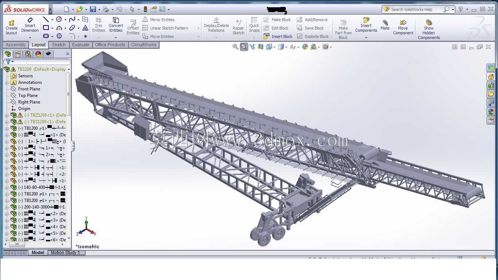The width and height of the screenshot is (498, 280).
Task: Open the Motion Study 1 tab
Action: (65, 253)
